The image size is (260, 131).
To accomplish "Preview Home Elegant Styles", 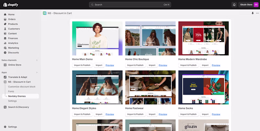I will click(110, 114).
